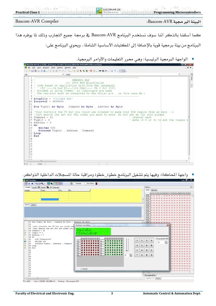
Task: Switch to the Interrupts tab
Action: click(x=56, y=187)
